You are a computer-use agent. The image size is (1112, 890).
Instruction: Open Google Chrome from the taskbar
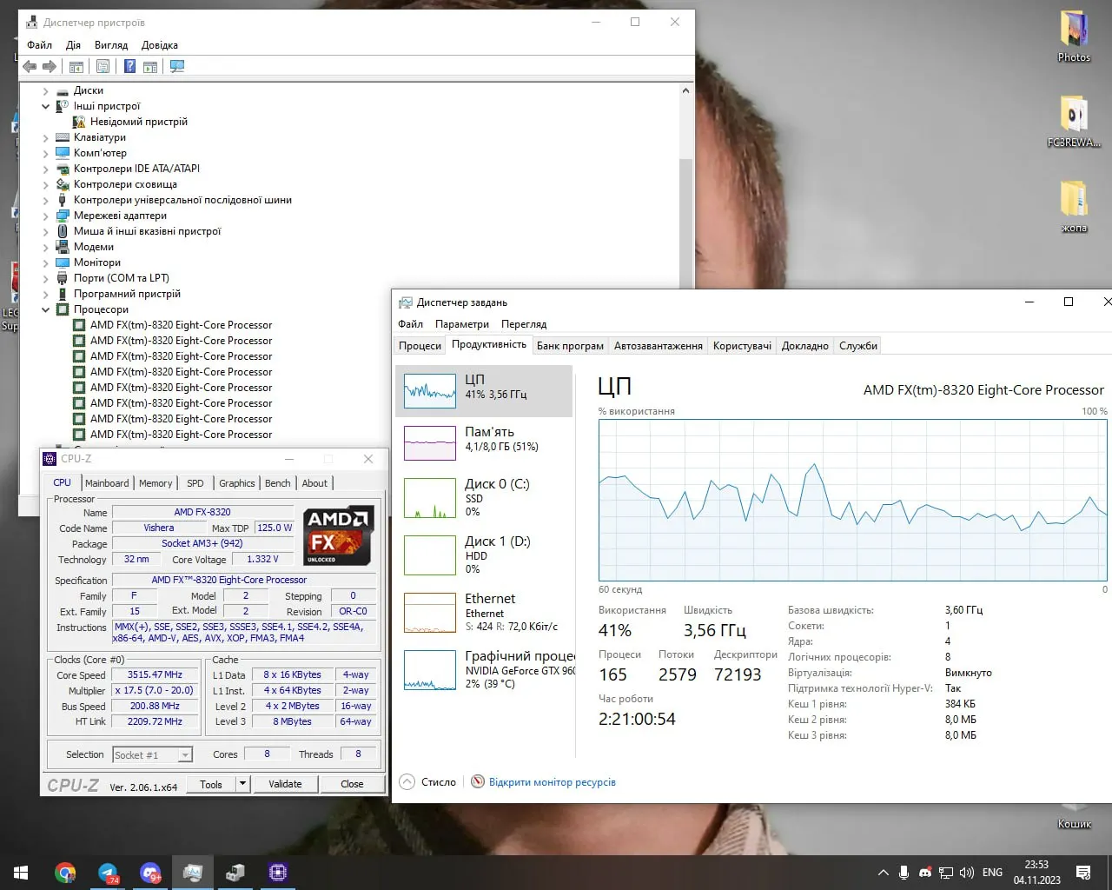click(x=65, y=873)
